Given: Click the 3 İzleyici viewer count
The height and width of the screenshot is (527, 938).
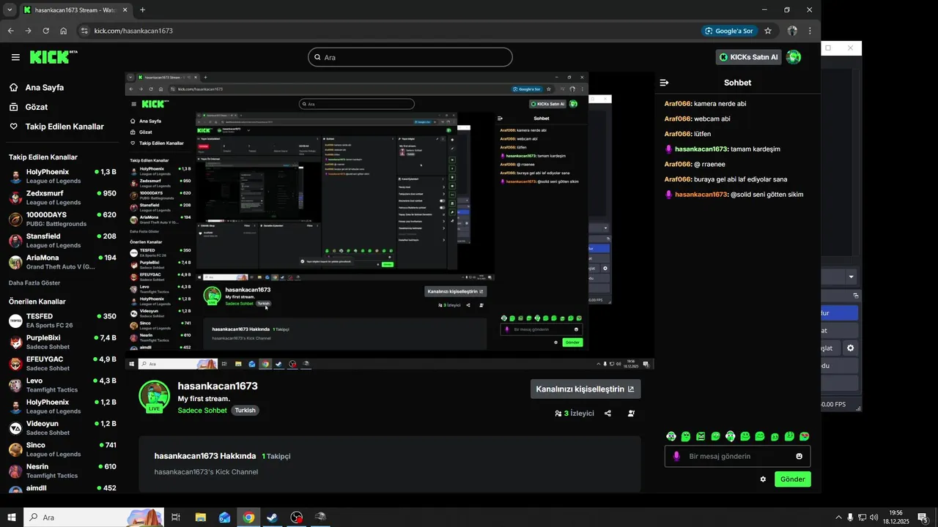Looking at the screenshot, I should (575, 414).
